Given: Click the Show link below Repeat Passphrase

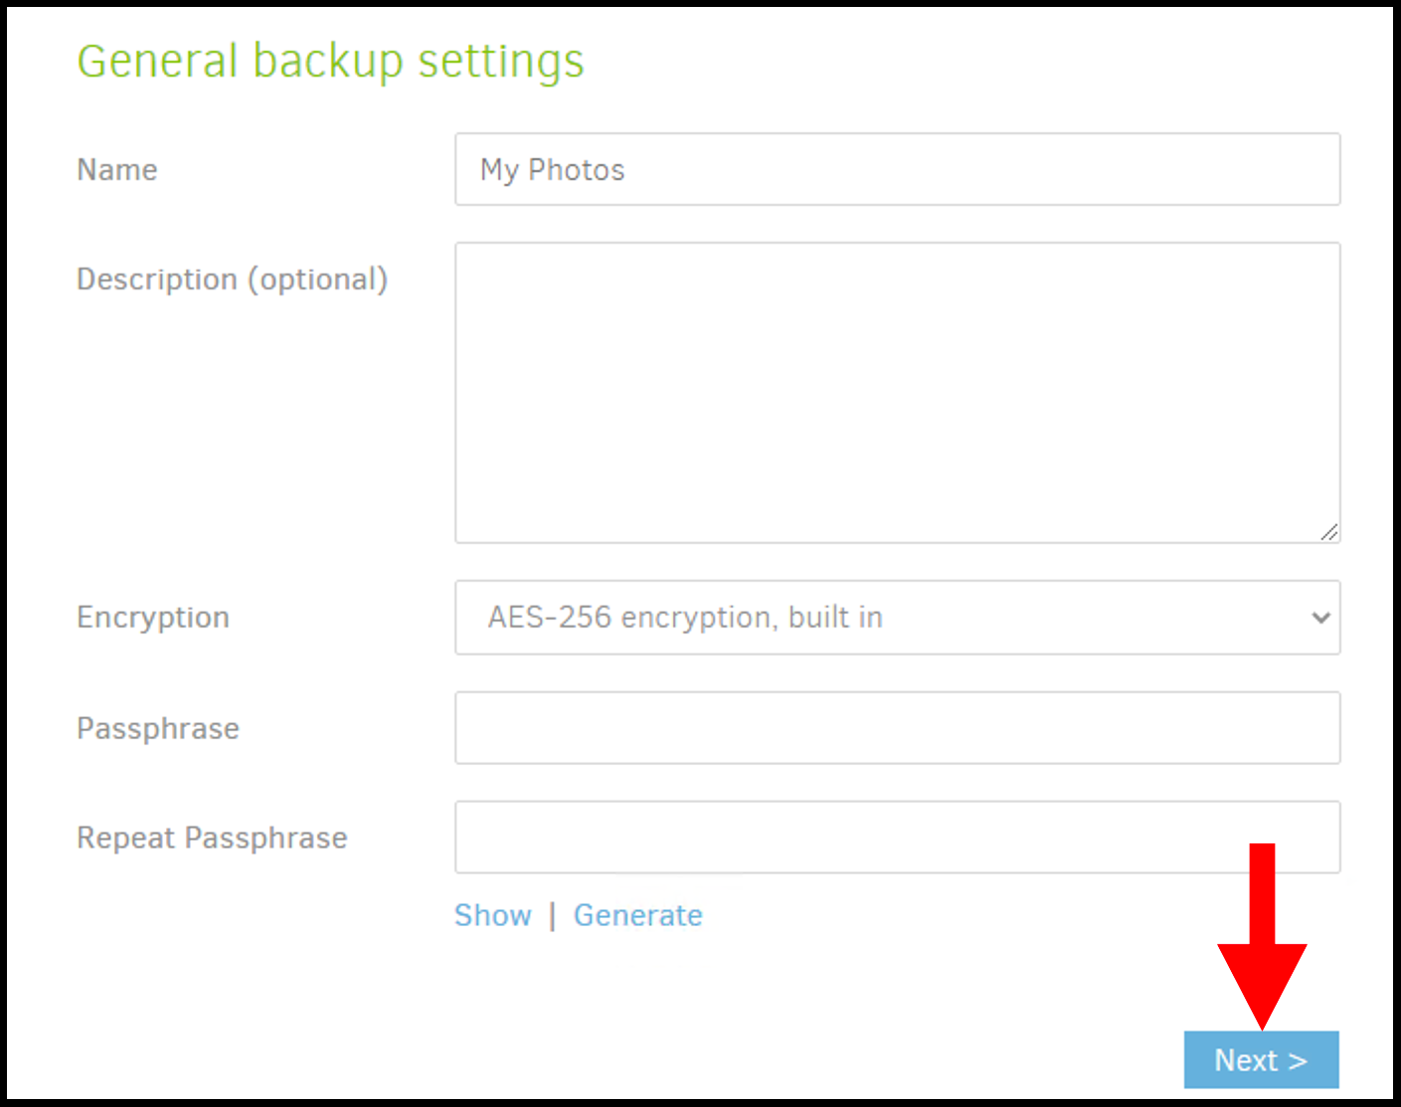Looking at the screenshot, I should point(492,914).
